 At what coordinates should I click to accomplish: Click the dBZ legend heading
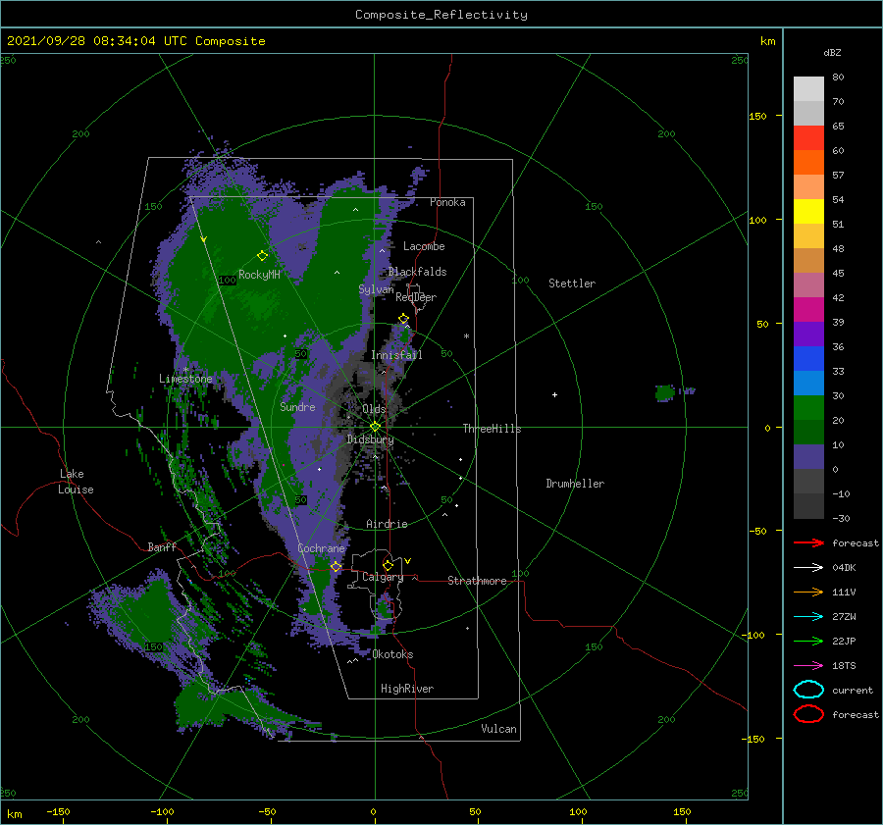(832, 52)
